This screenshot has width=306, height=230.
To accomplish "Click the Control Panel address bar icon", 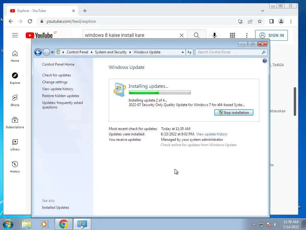I will (x=58, y=52).
